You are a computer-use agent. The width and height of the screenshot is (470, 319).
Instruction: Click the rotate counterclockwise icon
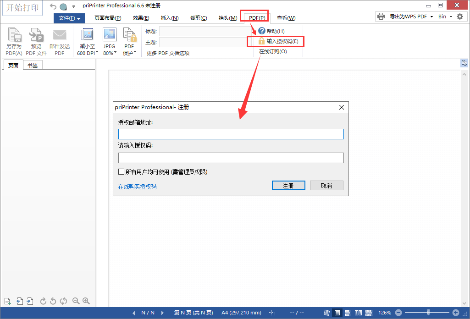click(x=53, y=301)
